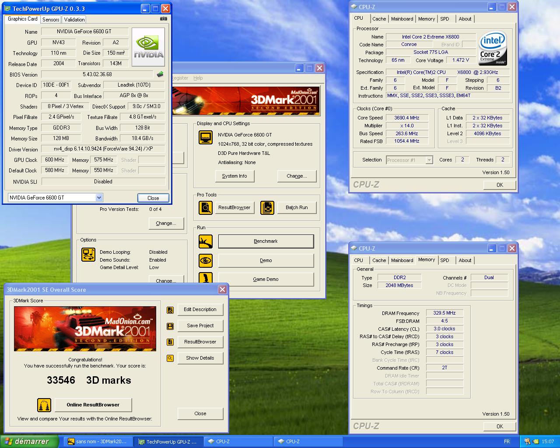Click the NVIDIA logo in GPU-Z
The image size is (560, 448).
coord(148,47)
